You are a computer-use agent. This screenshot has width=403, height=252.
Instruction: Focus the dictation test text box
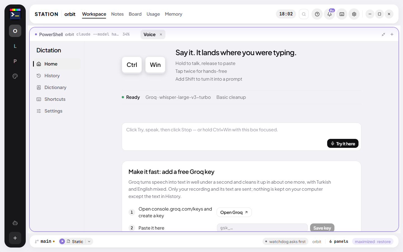(x=242, y=137)
